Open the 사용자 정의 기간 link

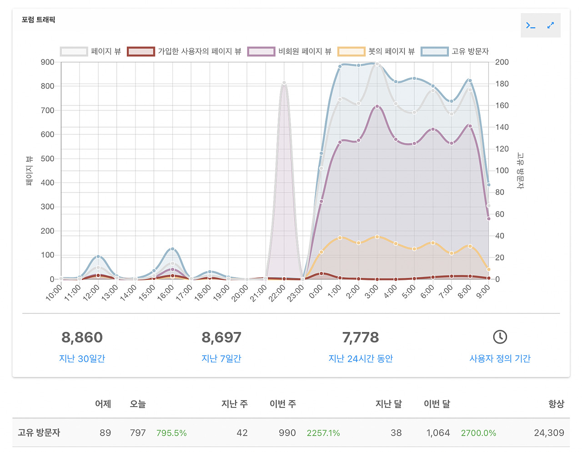tap(500, 359)
